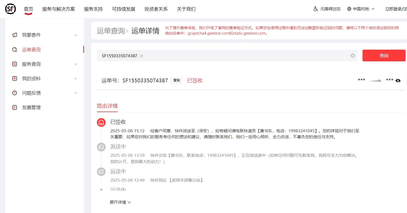Click the waybill number SF1550335074387 beside 运单号
Viewport: 407px width, 213px height.
[x=145, y=80]
